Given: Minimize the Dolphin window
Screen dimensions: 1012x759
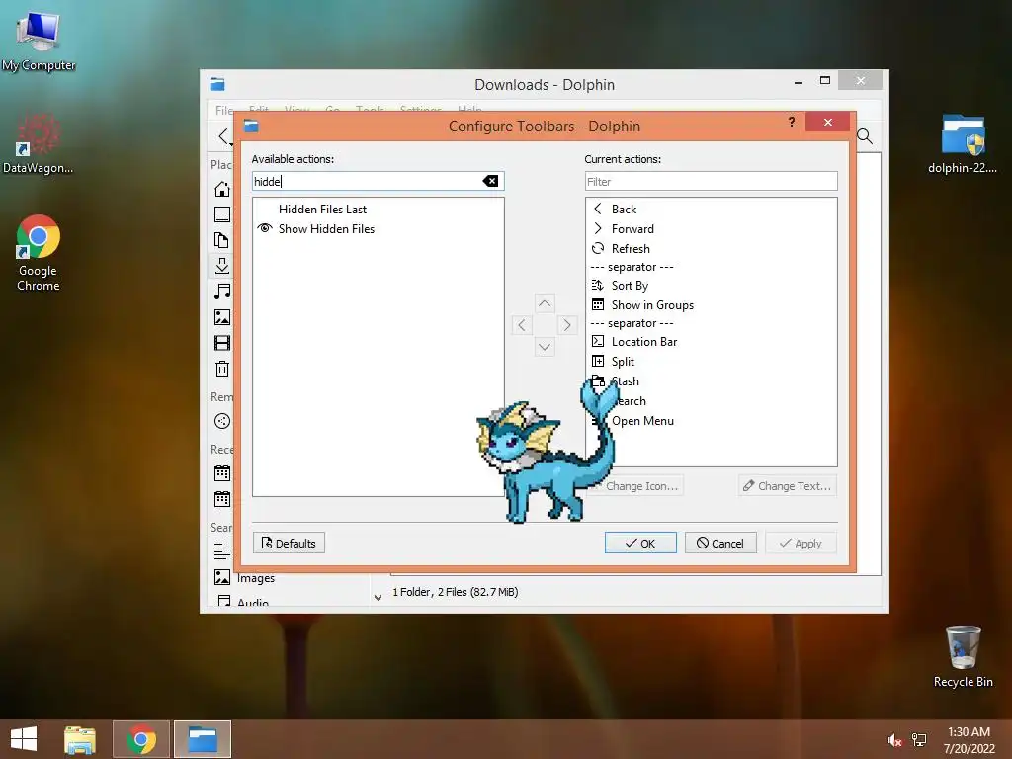Looking at the screenshot, I should (799, 82).
